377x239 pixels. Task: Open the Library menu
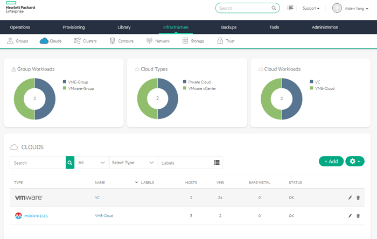click(x=124, y=27)
